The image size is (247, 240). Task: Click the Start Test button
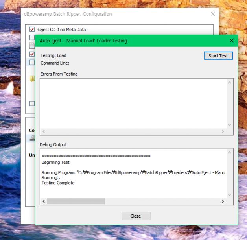point(218,55)
